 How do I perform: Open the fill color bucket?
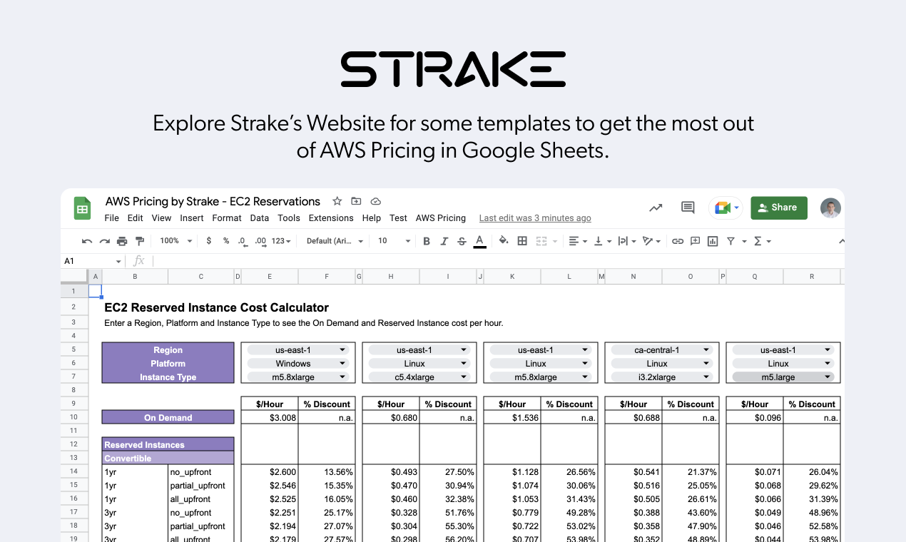click(x=504, y=241)
